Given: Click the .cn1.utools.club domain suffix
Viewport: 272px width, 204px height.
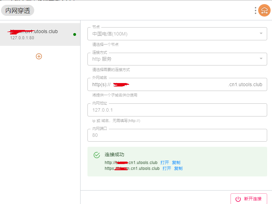Looking at the screenshot, I should [245, 85].
